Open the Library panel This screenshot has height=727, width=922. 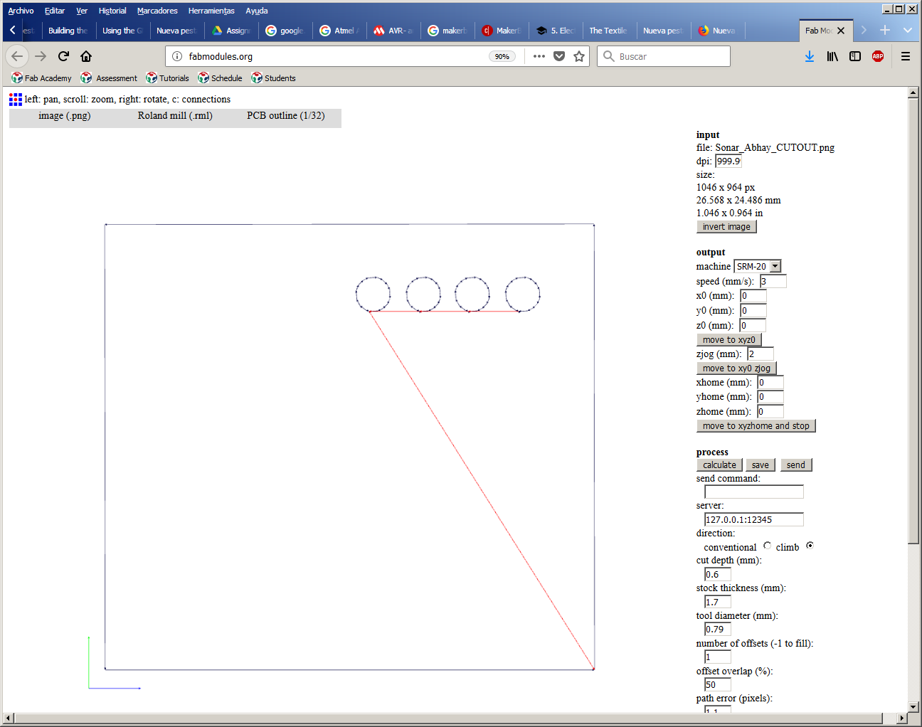click(832, 56)
